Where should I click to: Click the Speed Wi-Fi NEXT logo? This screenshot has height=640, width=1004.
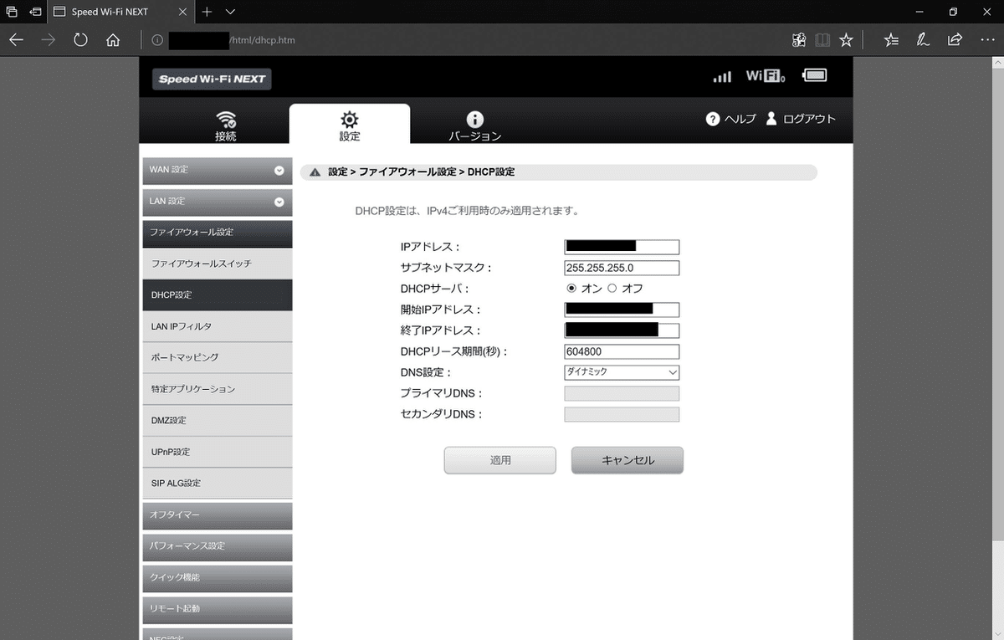click(x=212, y=79)
